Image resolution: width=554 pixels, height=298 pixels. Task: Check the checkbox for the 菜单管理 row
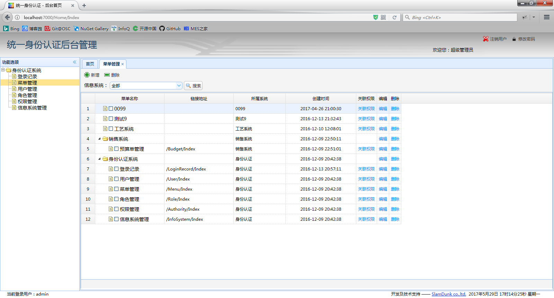pyautogui.click(x=116, y=189)
